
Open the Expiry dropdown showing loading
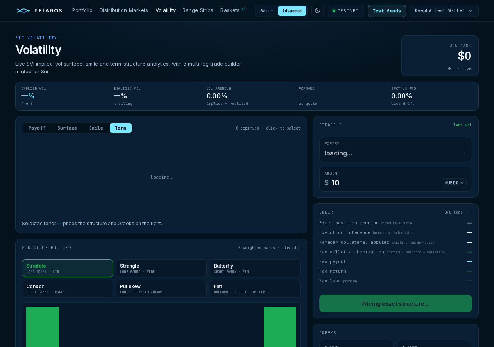coord(396,149)
